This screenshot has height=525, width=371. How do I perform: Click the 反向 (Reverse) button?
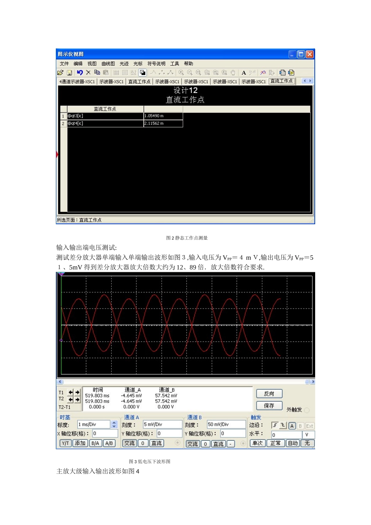pyautogui.click(x=269, y=394)
